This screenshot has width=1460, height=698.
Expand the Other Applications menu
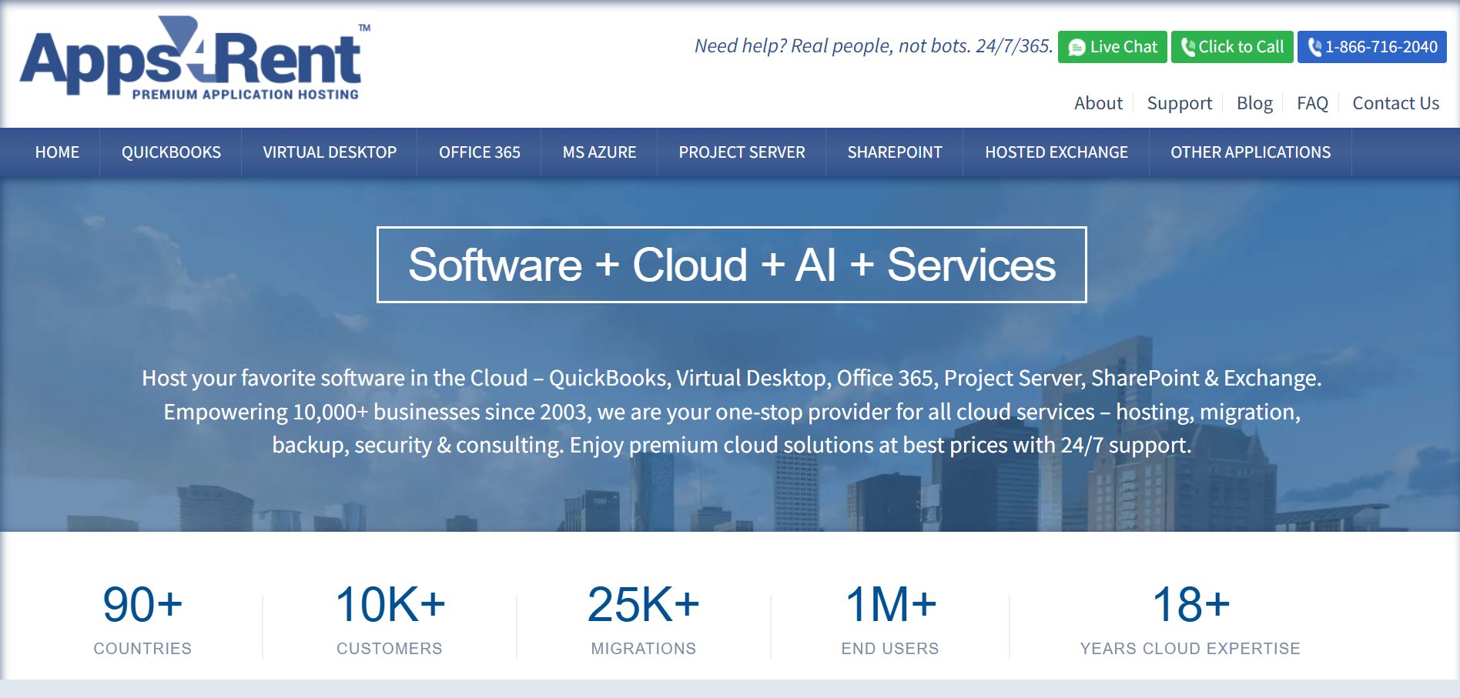point(1250,152)
